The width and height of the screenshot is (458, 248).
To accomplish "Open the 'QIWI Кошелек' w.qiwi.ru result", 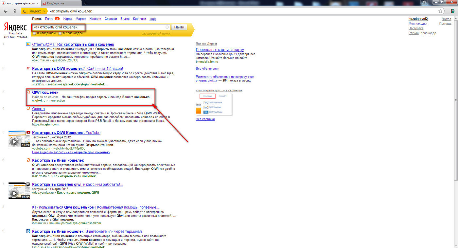I will 45,93.
